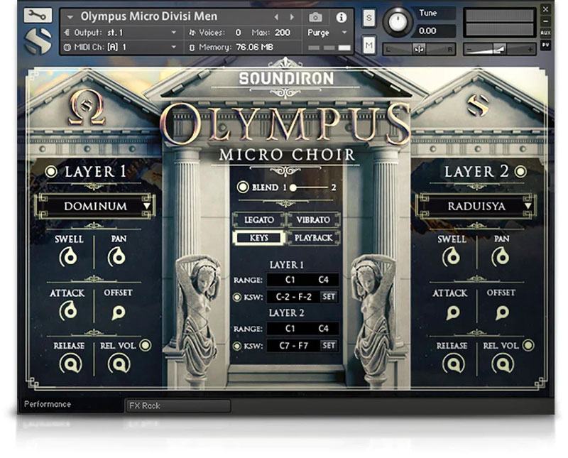Click the camera snapshot icon

pyautogui.click(x=315, y=17)
